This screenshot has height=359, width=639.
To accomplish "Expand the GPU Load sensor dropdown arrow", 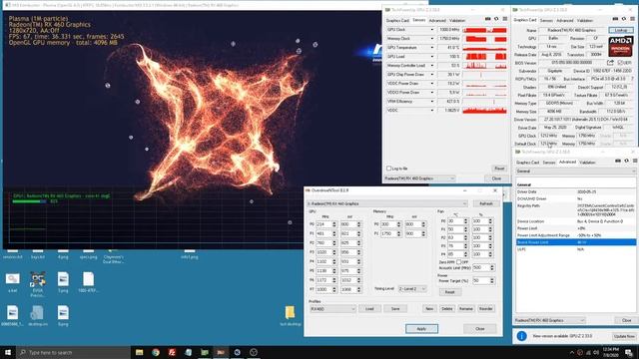I will (432, 57).
